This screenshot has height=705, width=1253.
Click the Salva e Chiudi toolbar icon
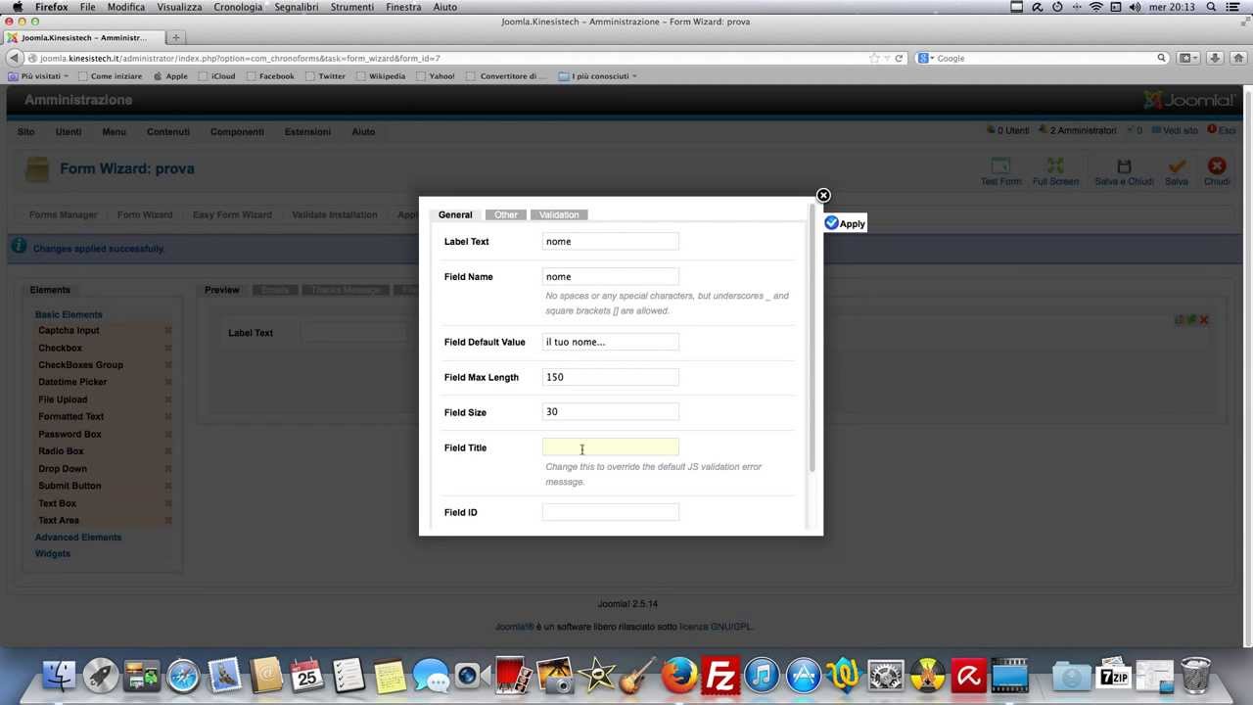[1124, 171]
